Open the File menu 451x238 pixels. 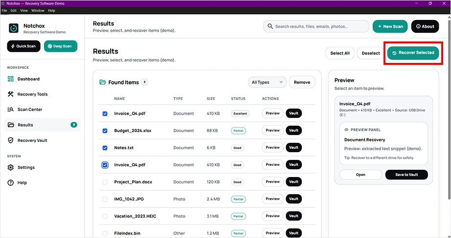tap(4, 11)
